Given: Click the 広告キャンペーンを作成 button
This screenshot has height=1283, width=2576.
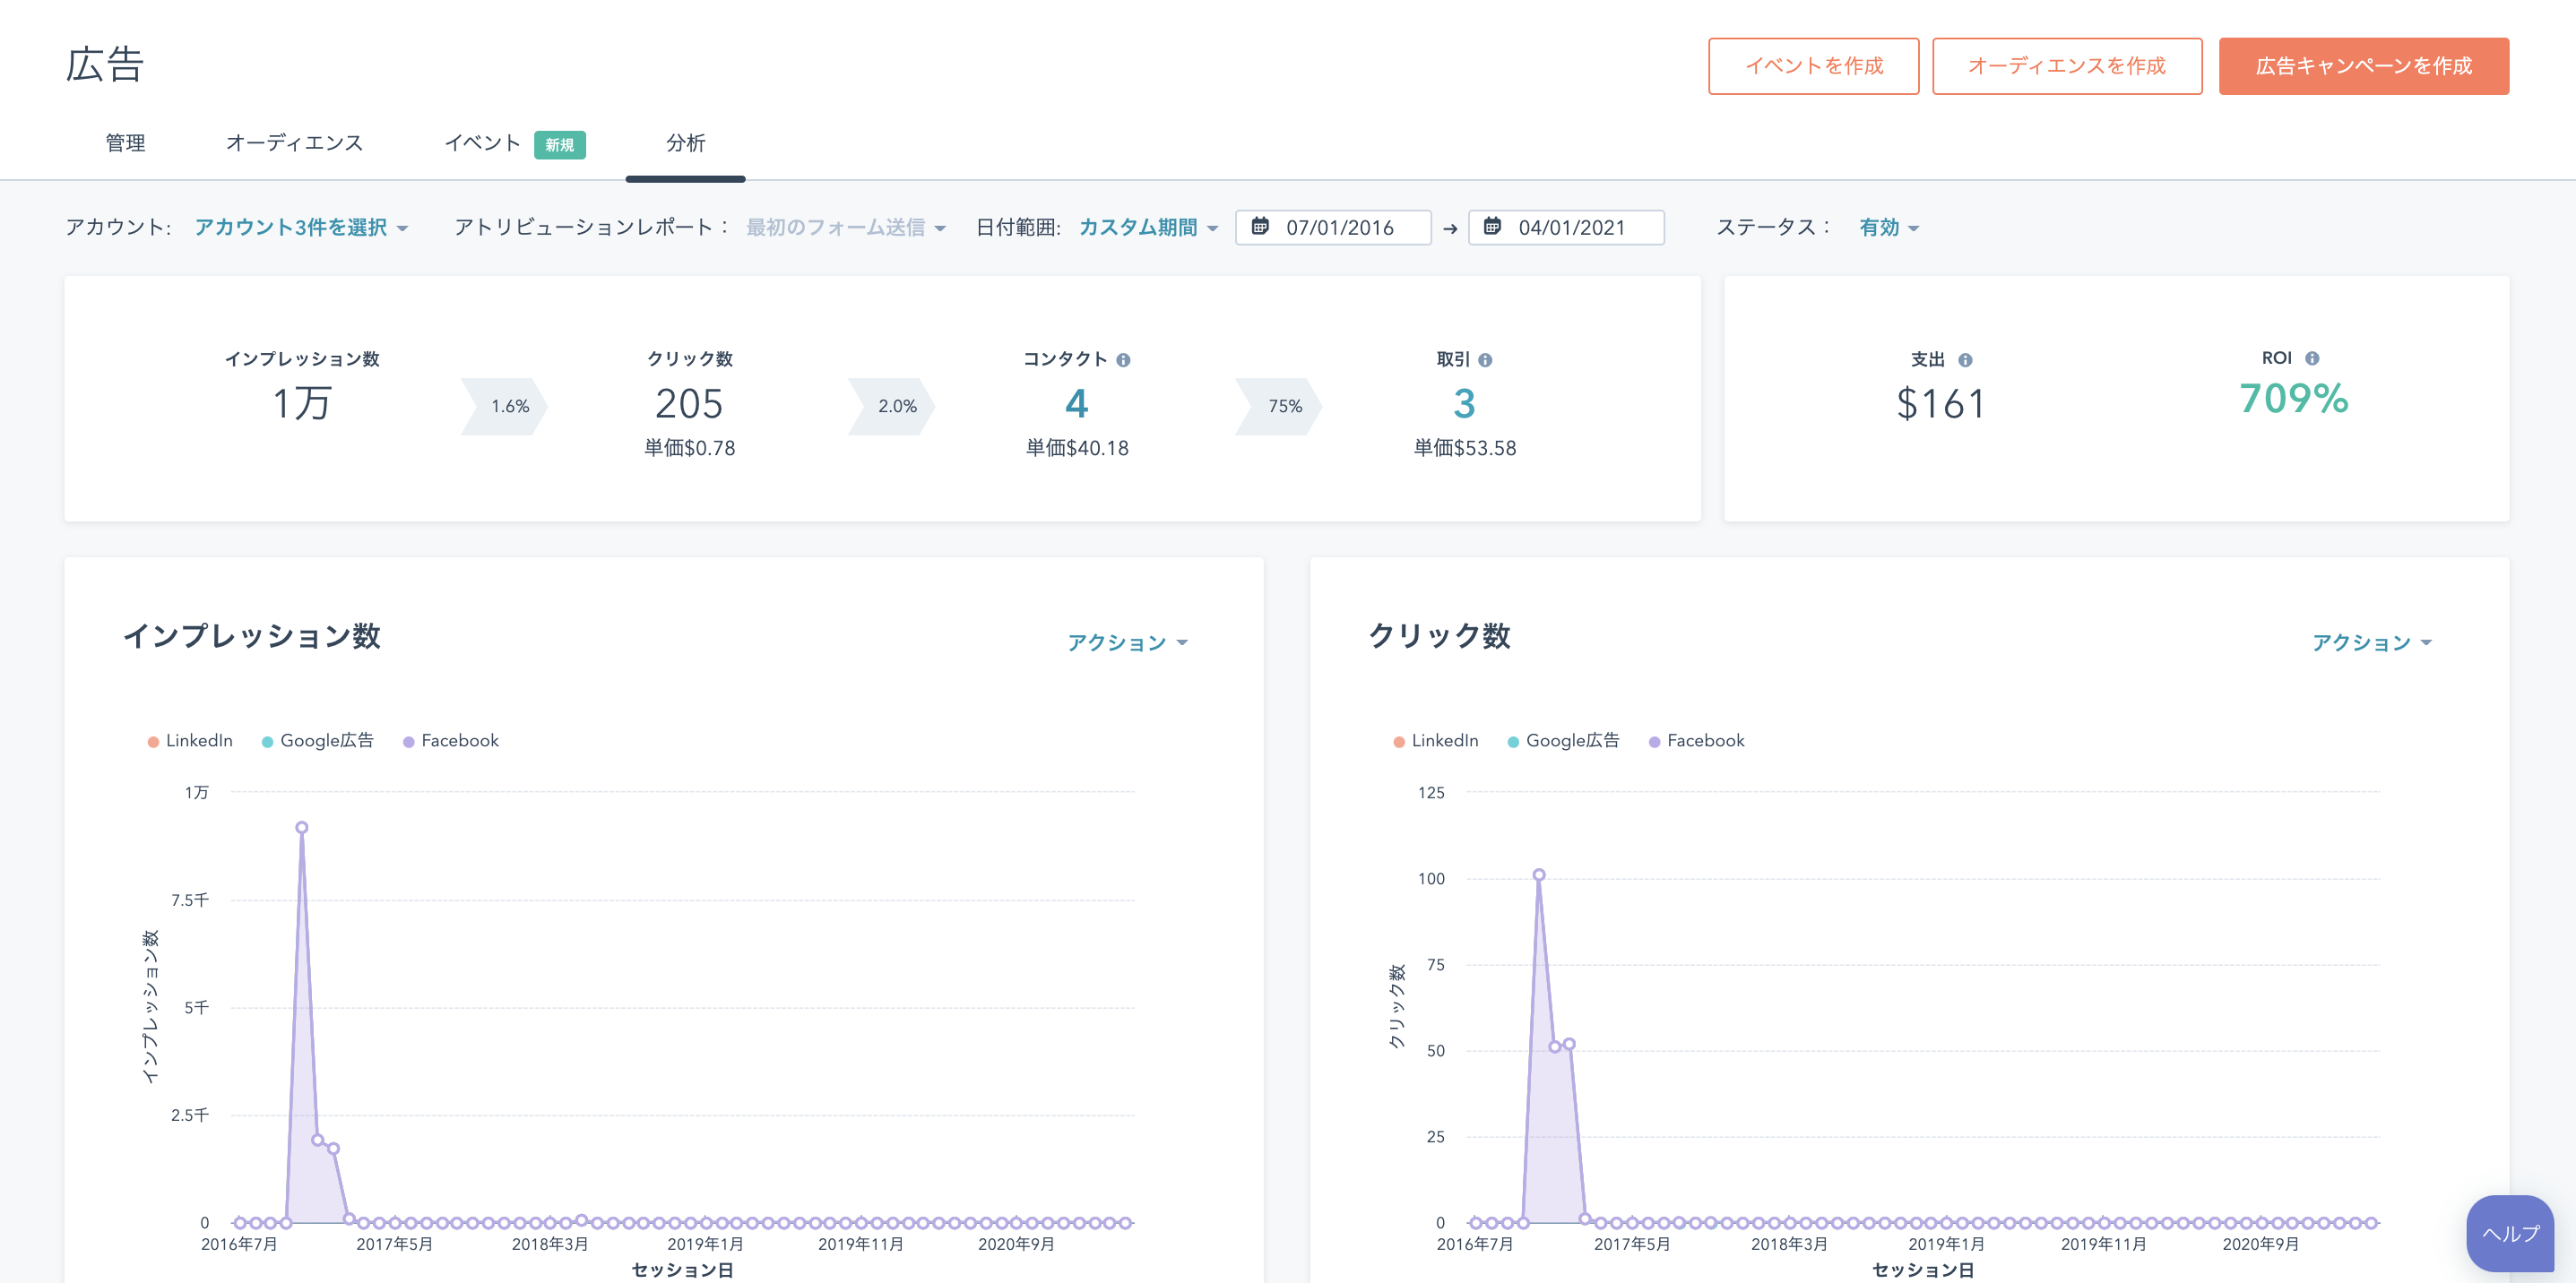Looking at the screenshot, I should 2363,66.
